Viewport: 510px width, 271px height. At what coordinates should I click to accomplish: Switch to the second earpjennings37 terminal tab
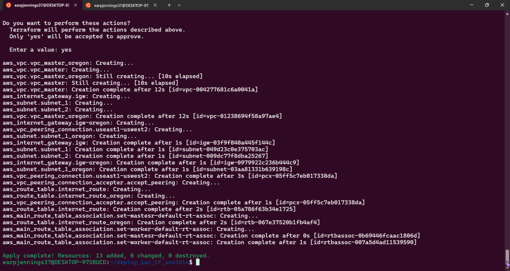click(x=119, y=5)
